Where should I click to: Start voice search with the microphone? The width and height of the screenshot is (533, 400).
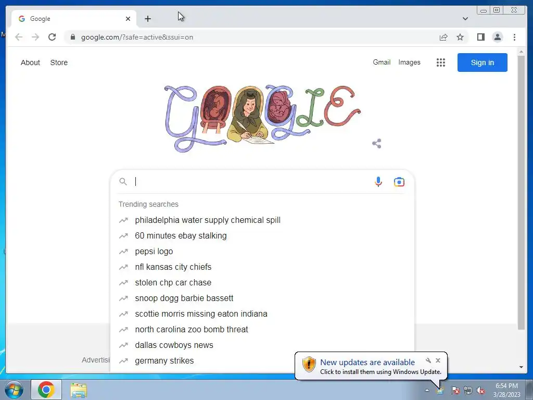click(378, 182)
